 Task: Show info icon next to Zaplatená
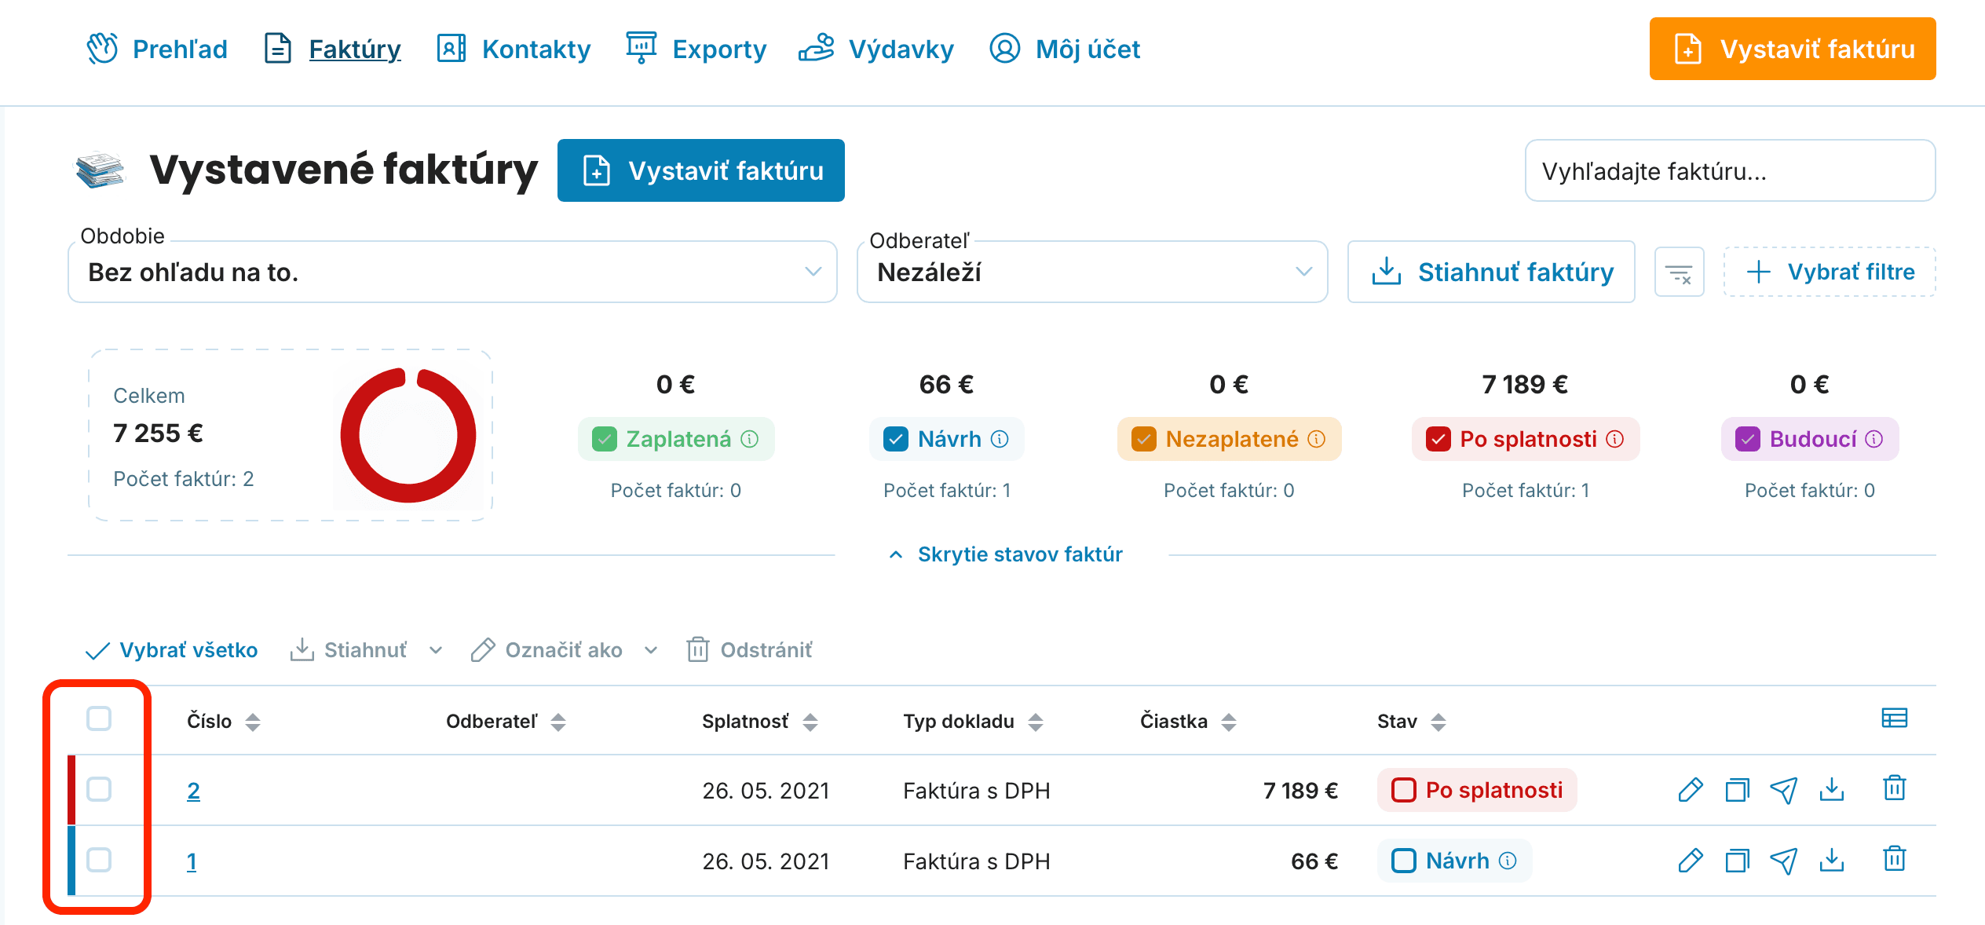pos(750,439)
